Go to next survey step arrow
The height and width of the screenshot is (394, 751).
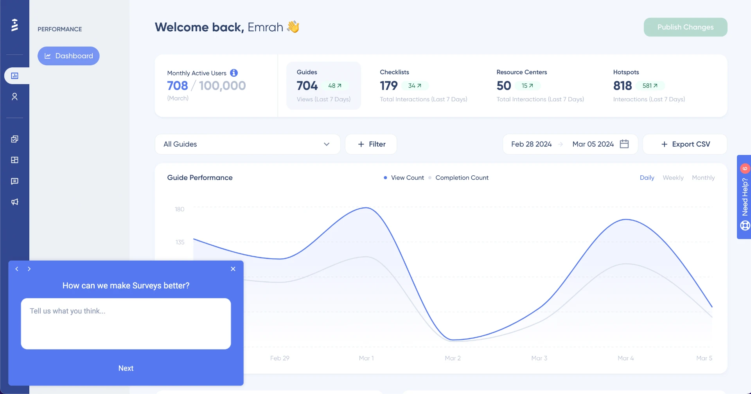(x=29, y=269)
